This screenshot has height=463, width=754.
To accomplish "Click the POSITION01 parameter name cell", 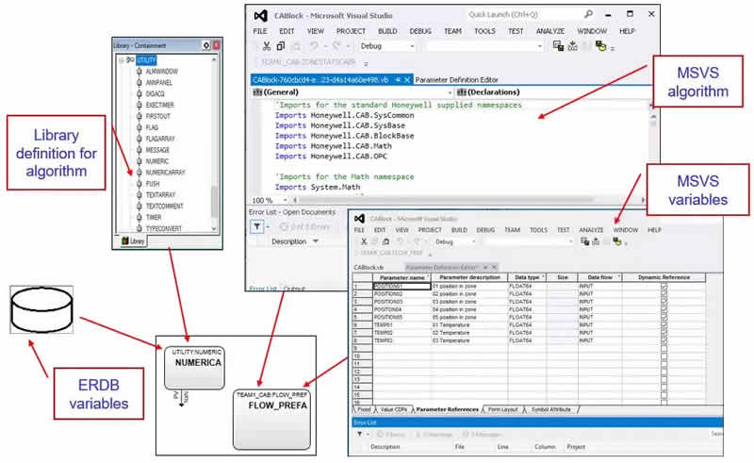I will (x=402, y=286).
